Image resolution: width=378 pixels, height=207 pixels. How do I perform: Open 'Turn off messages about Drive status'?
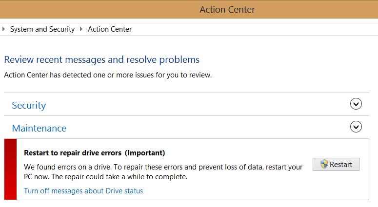click(x=83, y=191)
